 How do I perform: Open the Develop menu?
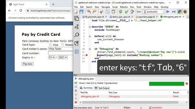coord(165,7)
